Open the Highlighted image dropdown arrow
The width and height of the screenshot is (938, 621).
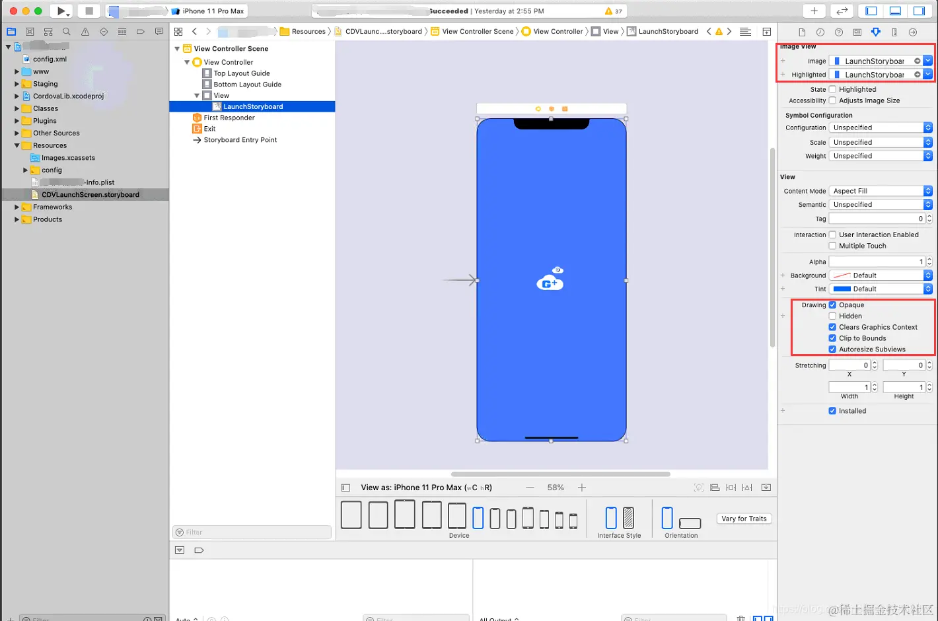click(x=927, y=75)
